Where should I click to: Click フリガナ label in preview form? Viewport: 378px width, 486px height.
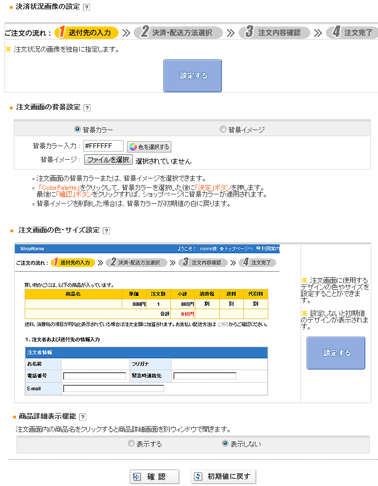click(140, 364)
